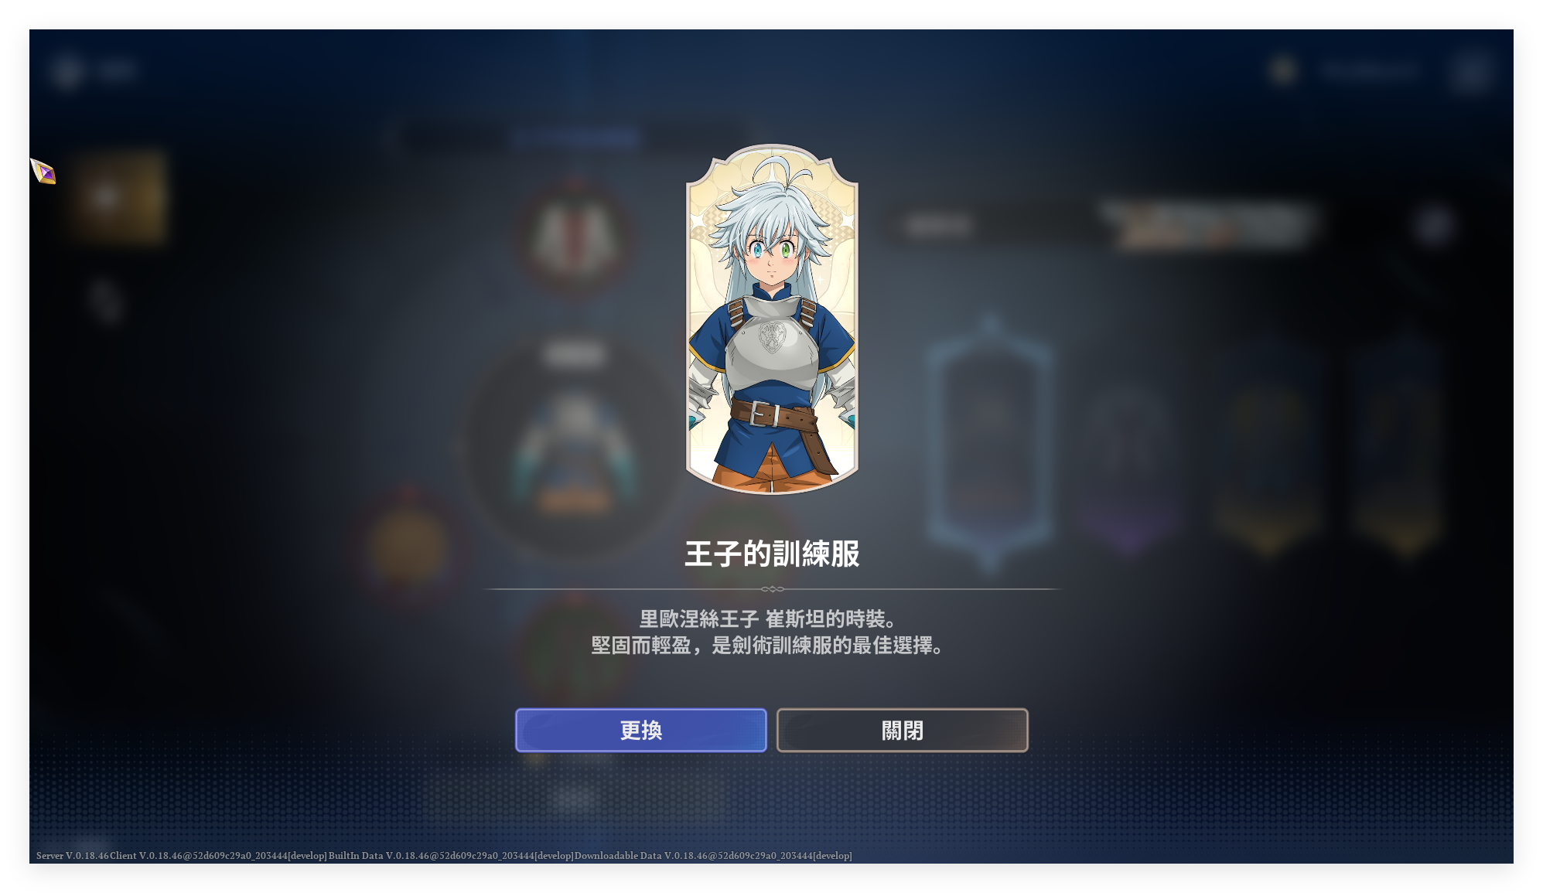Image resolution: width=1543 pixels, height=893 pixels.
Task: Click the 王子的訓練服 title text
Action: (772, 554)
